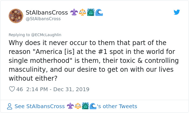Click the wave emoji next to the name
The image size is (189, 113).
99,12
